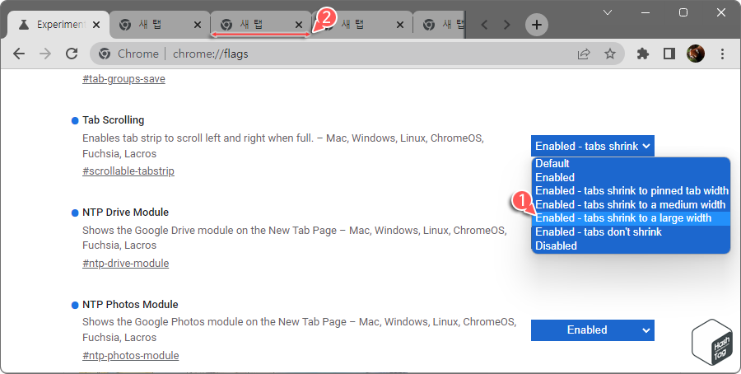Open the #scrollable-tabstrip link
The width and height of the screenshot is (741, 374).
(128, 171)
